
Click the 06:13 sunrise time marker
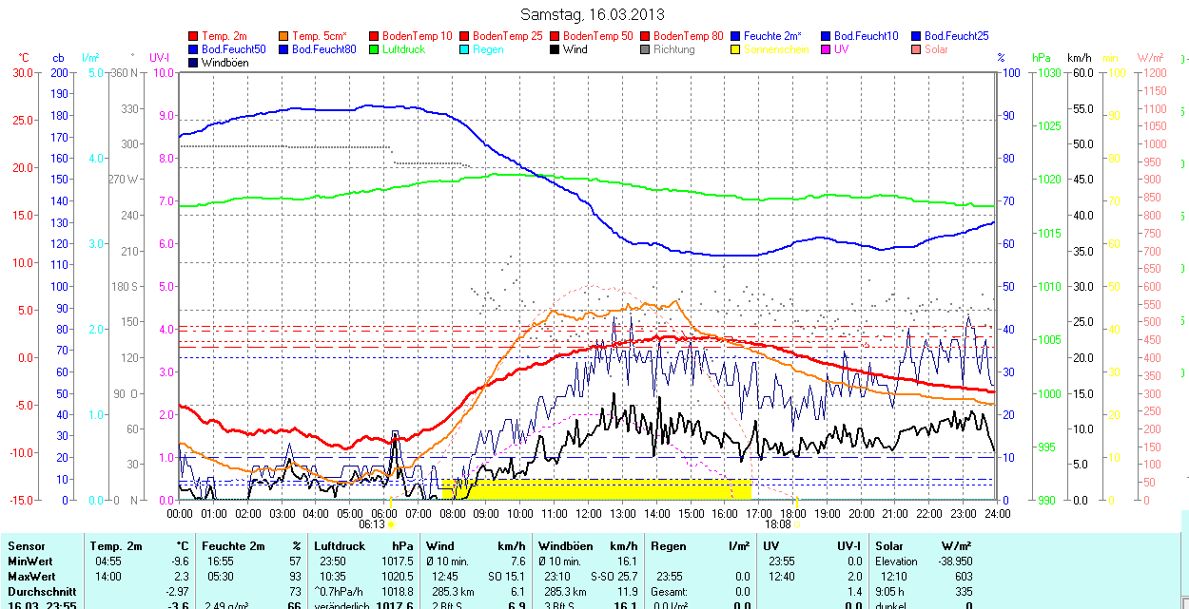[372, 523]
